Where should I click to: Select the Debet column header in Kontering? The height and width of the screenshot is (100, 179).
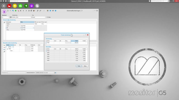pyautogui.click(x=74, y=41)
